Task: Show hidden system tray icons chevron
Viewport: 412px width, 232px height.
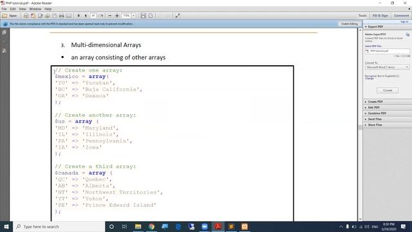Action: click(341, 226)
